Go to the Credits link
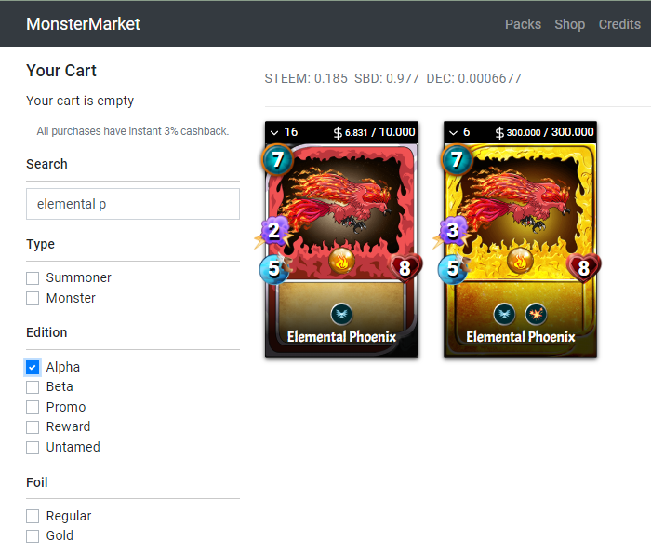This screenshot has width=651, height=554. (619, 24)
